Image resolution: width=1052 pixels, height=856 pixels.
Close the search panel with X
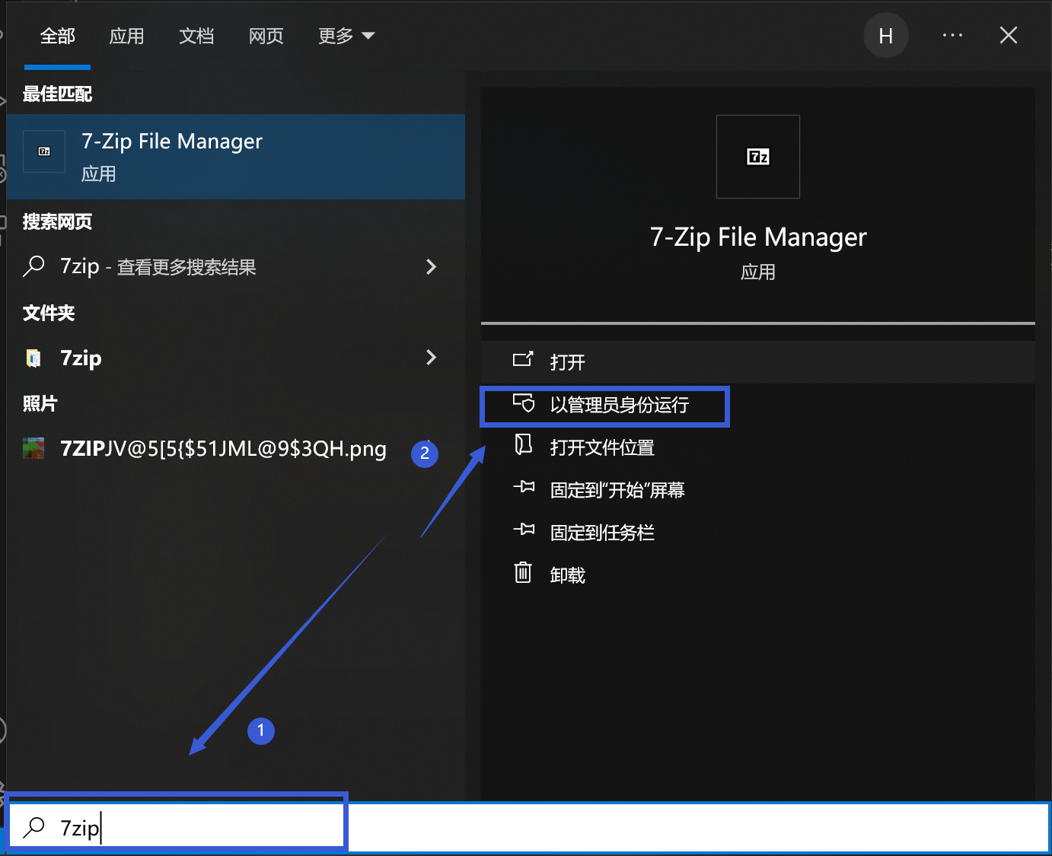pyautogui.click(x=1009, y=35)
